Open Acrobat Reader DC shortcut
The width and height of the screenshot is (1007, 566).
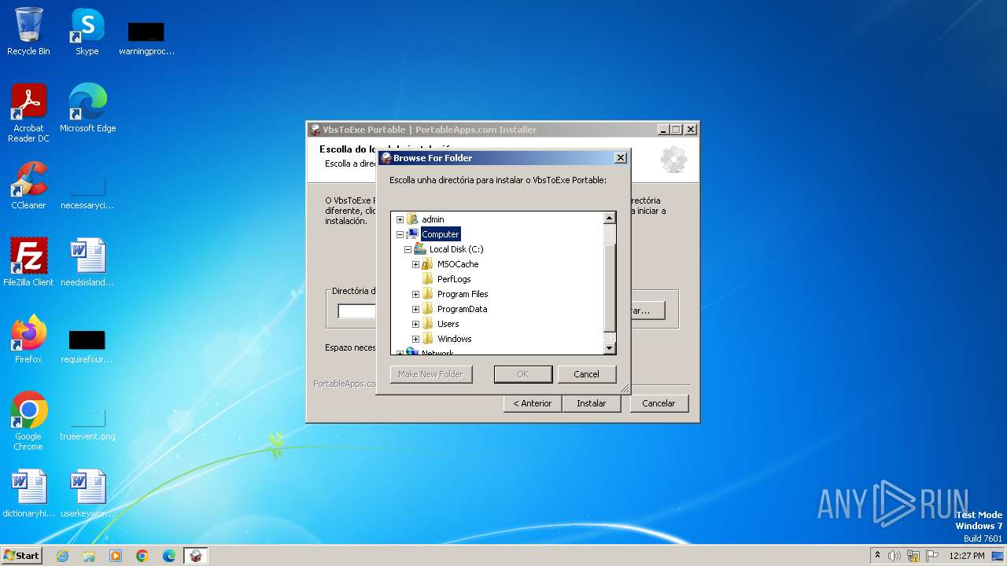28,113
